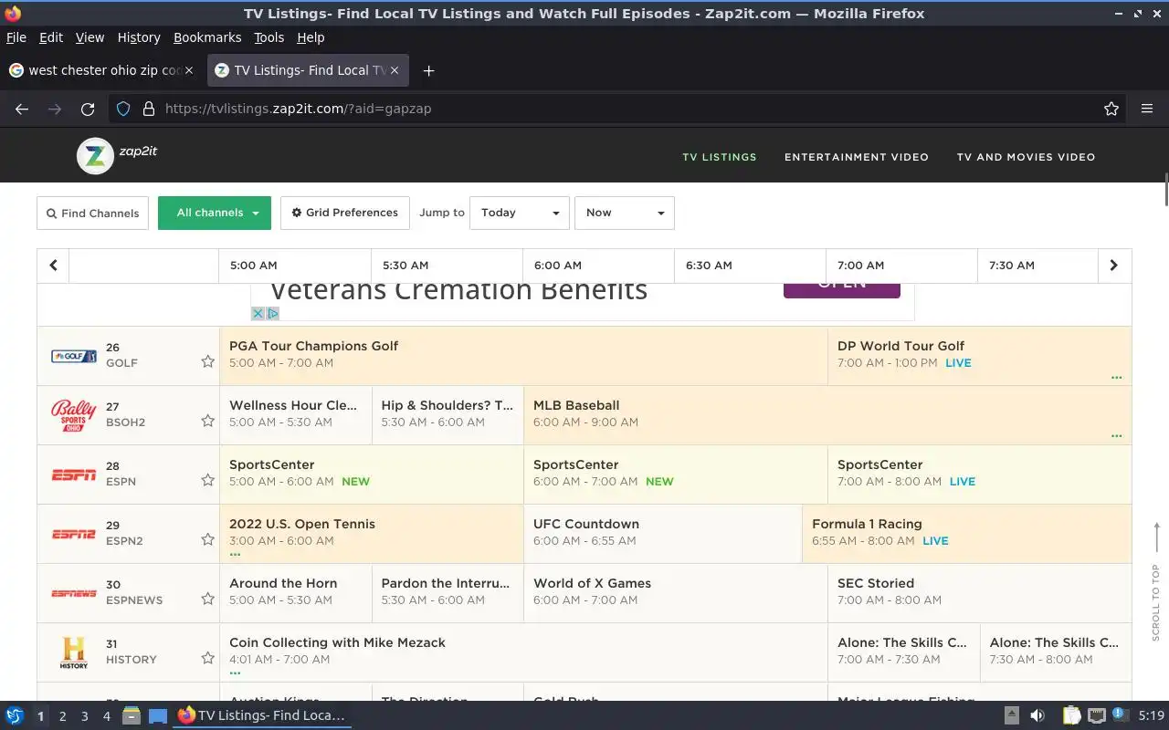The image size is (1169, 730).
Task: Click SCROLL TO TOP button
Action: click(1155, 581)
